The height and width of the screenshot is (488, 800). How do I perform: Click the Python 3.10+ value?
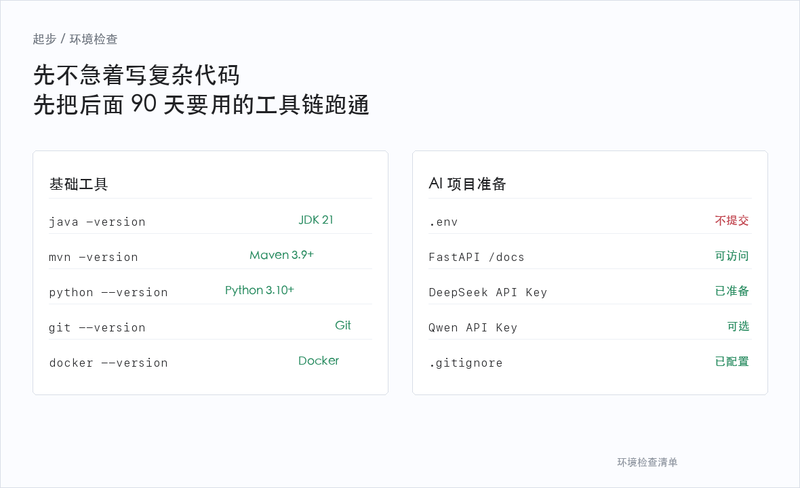point(260,290)
